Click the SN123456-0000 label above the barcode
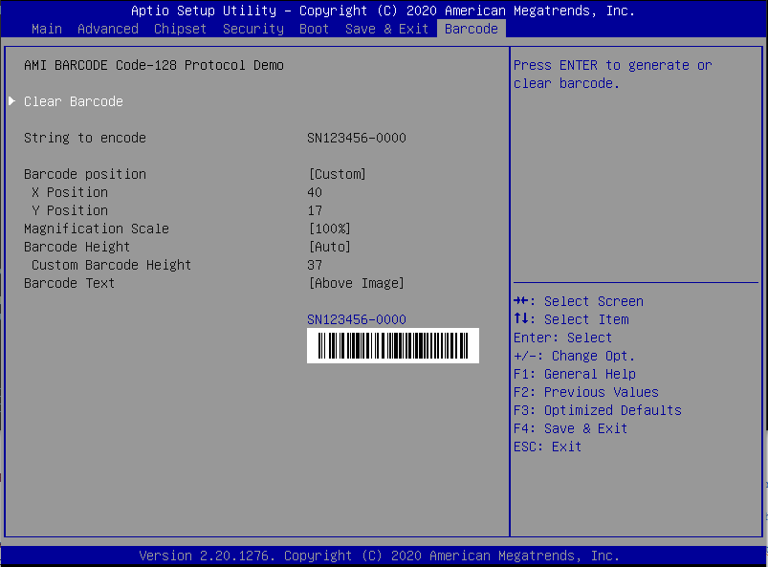This screenshot has height=567, width=768. point(356,319)
